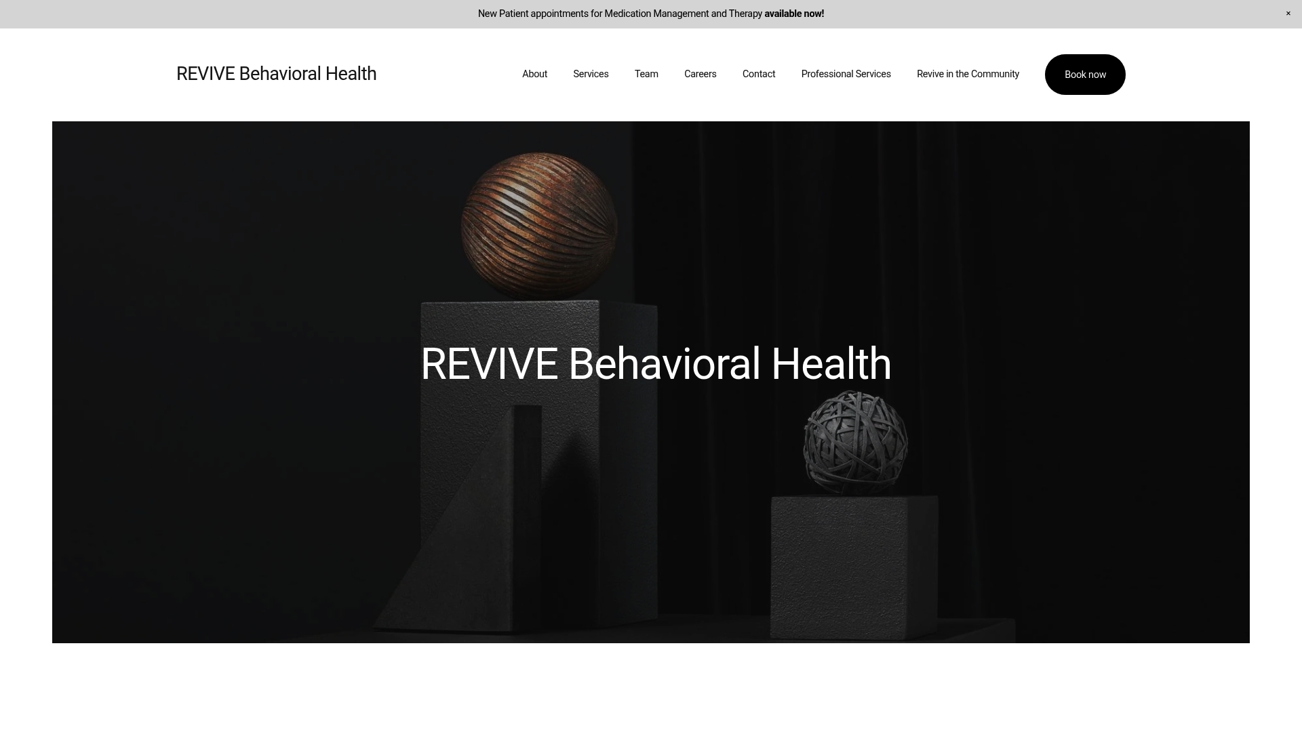1302x732 pixels.
Task: Dismiss the announcement banner with the X
Action: (1288, 14)
